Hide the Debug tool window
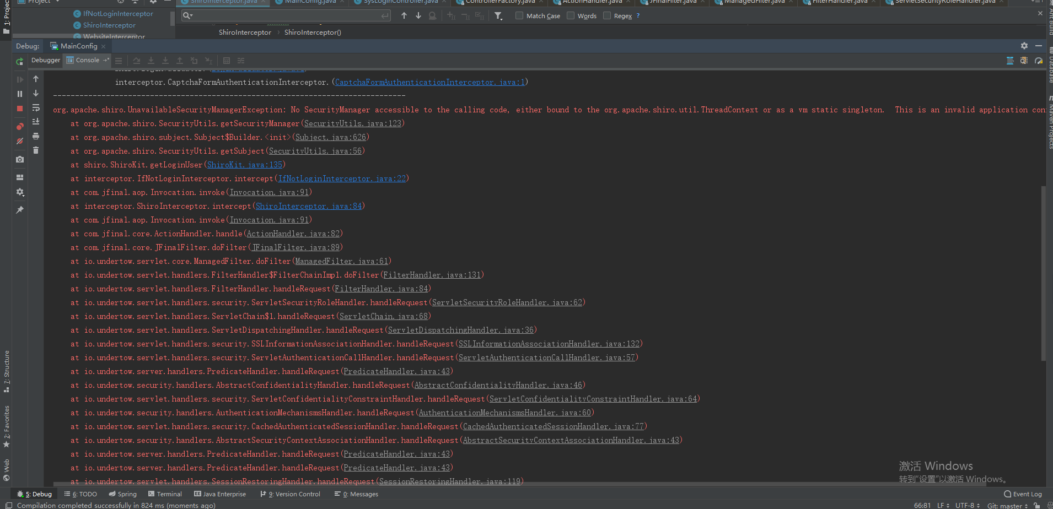Screen dimensions: 1053x509 [x=1039, y=46]
